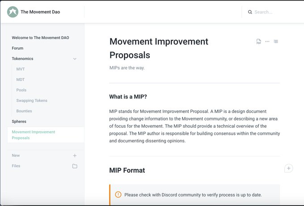
Task: Open the three-dots page options menu
Action: pyautogui.click(x=267, y=41)
